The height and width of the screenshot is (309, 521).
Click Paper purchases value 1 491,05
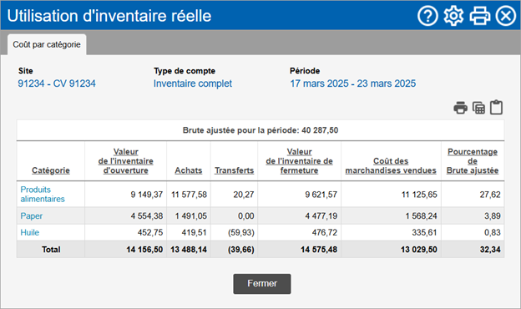coord(191,216)
